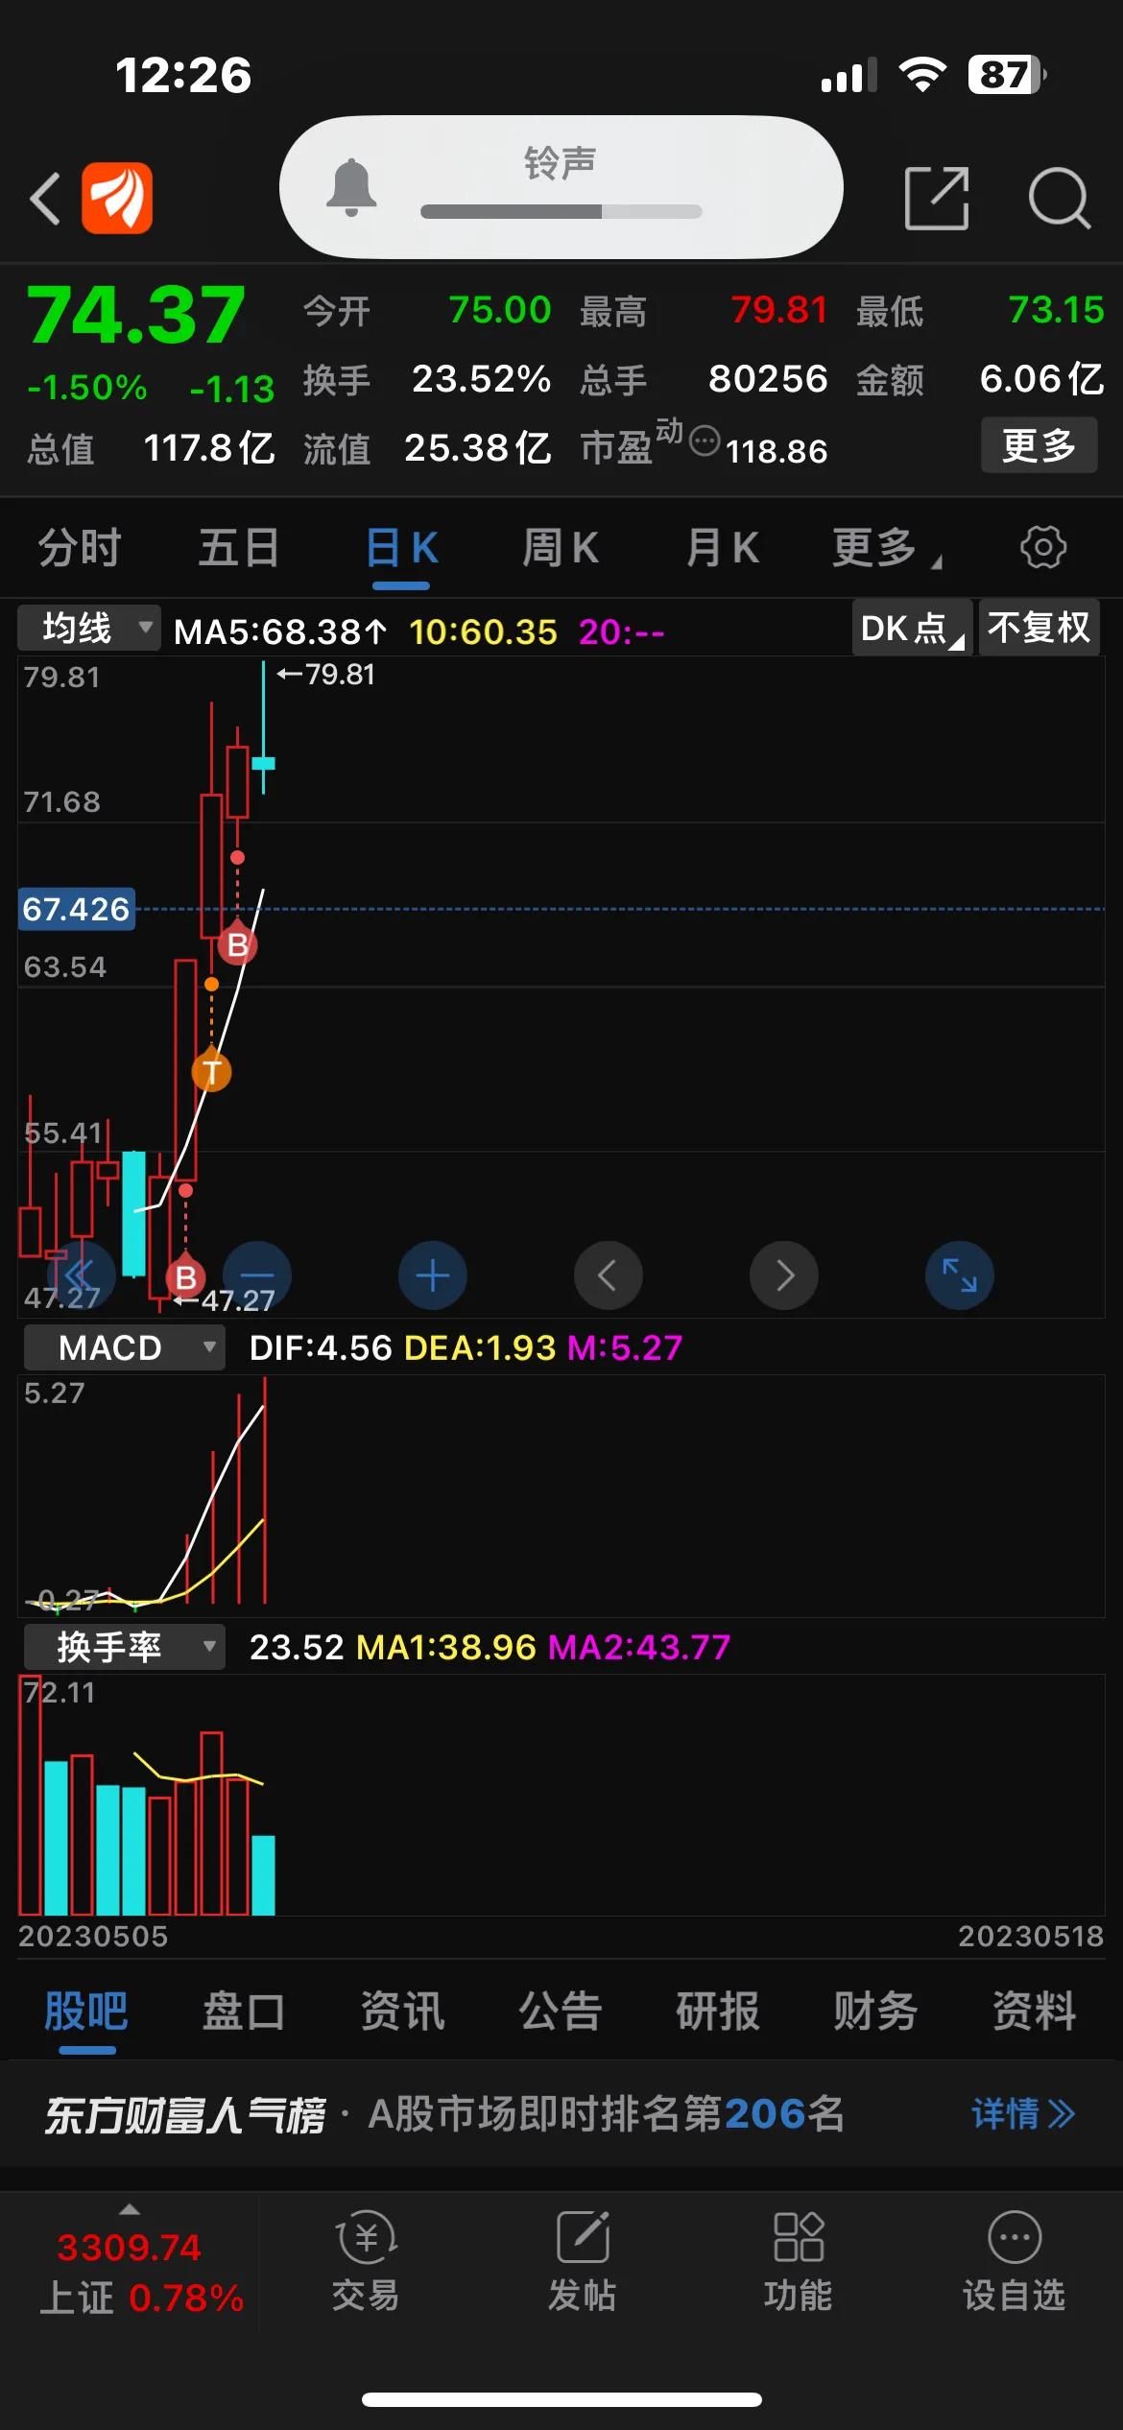Switch to the 周K tab
Image resolution: width=1123 pixels, height=2430 pixels.
561,548
